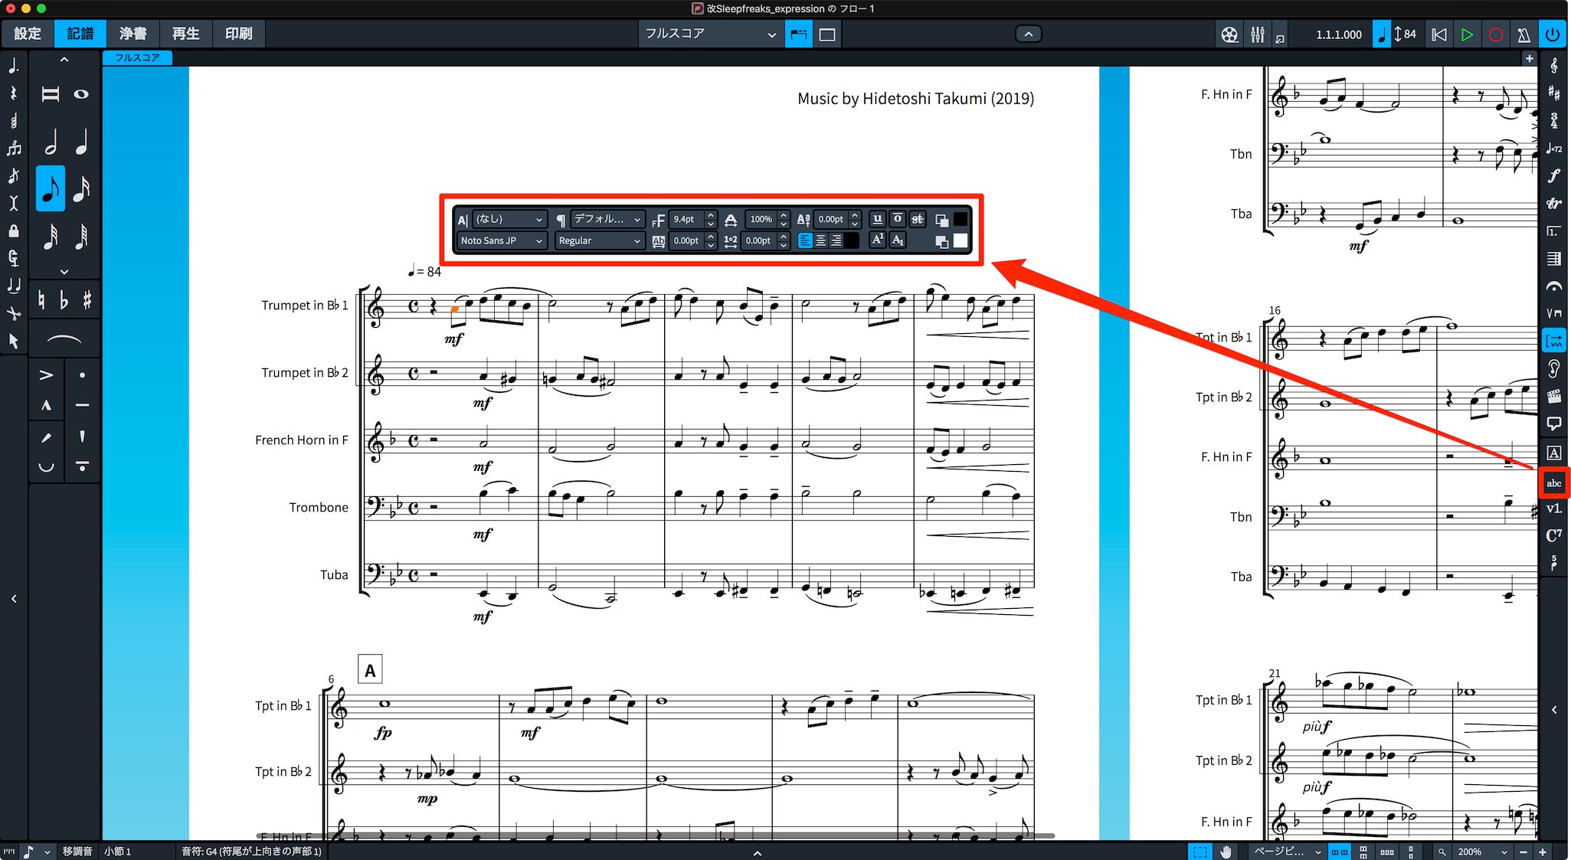
Task: Toggle the blue activate project power button
Action: 1553,34
